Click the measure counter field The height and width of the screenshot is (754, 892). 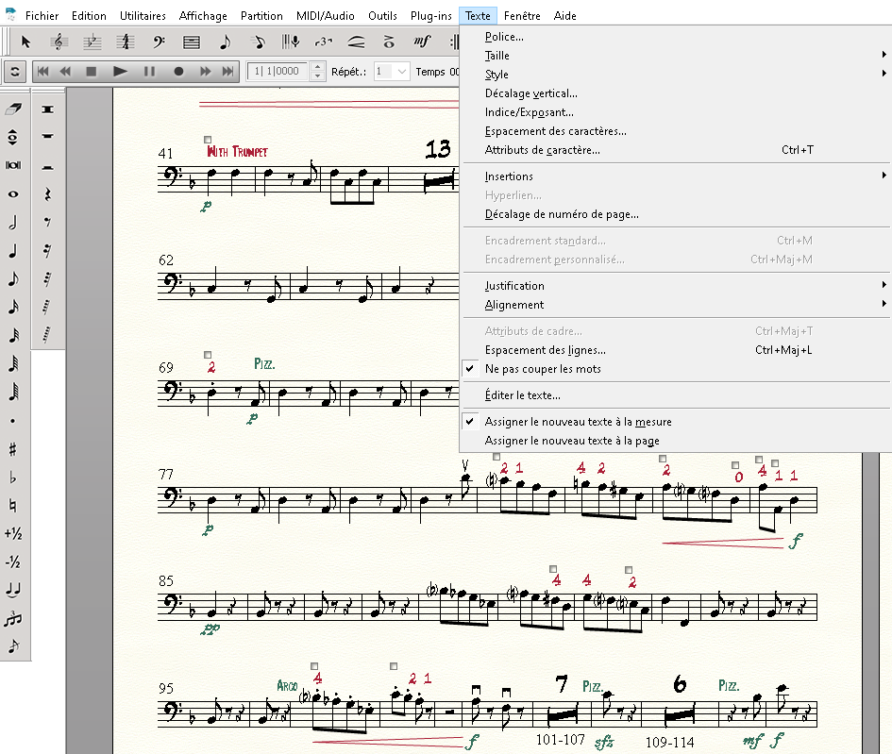coord(278,71)
